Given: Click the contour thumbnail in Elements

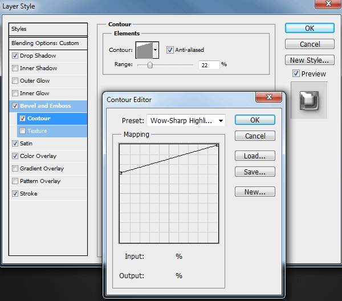Looking at the screenshot, I should [144, 50].
